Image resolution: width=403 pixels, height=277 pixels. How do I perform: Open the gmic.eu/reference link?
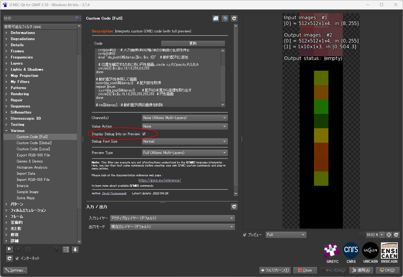click(160, 180)
